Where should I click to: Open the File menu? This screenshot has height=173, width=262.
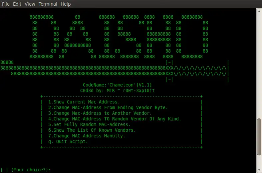pyautogui.click(x=6, y=4)
